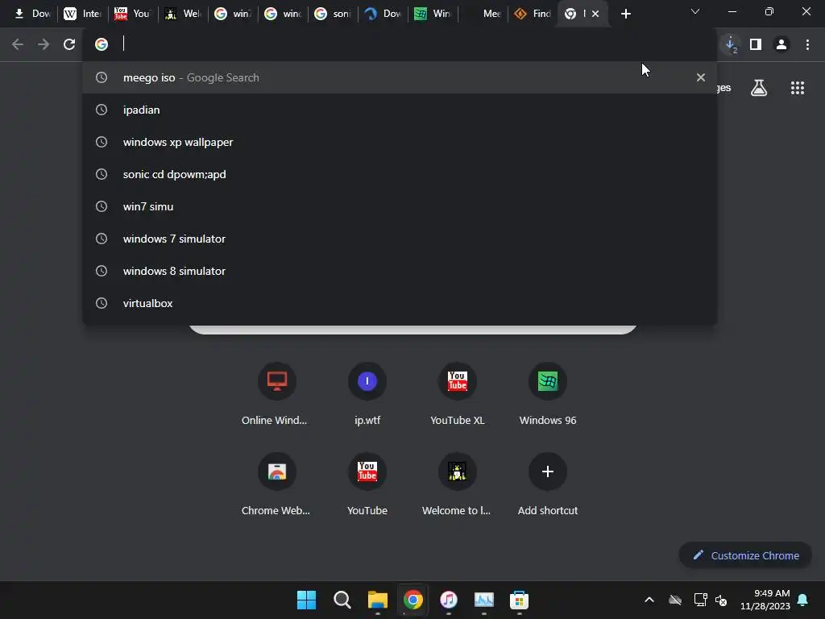Open the 'Online Wind...' shortcut
Screen dimensions: 825x619
coord(276,393)
